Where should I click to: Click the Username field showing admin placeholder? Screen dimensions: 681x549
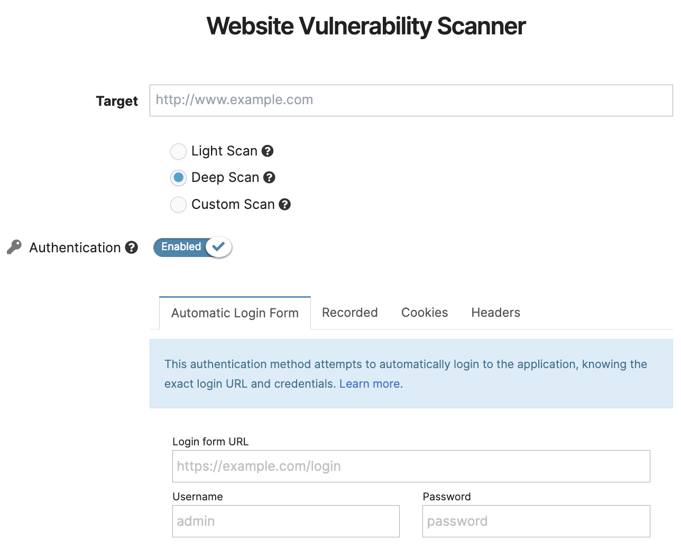pos(286,521)
